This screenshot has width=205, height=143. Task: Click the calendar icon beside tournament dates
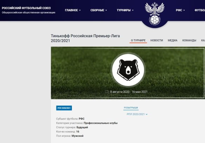pyautogui.click(x=107, y=92)
